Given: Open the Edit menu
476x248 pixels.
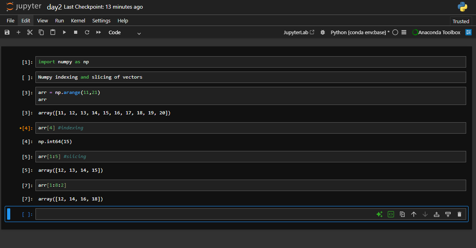Looking at the screenshot, I should pos(26,21).
